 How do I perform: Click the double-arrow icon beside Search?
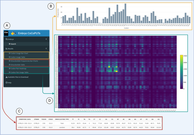9,44
